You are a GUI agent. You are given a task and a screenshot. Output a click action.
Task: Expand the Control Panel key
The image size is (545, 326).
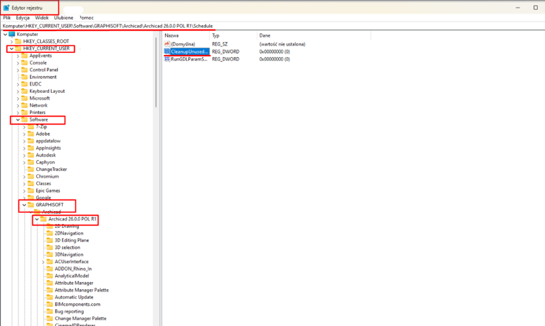point(17,70)
